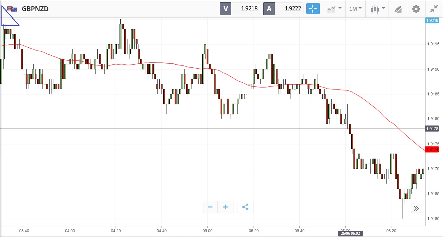Click the GBPNZD symbol name
This screenshot has width=443, height=237.
pyautogui.click(x=35, y=9)
